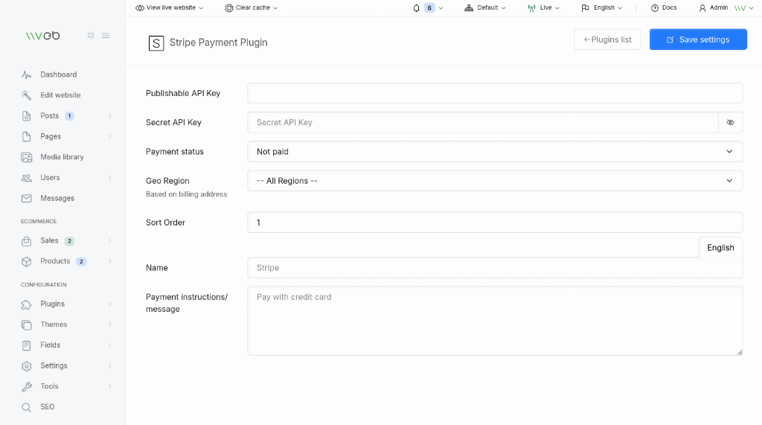Click the SEO magnifier icon
Viewport: 762px width, 425px height.
(26, 407)
